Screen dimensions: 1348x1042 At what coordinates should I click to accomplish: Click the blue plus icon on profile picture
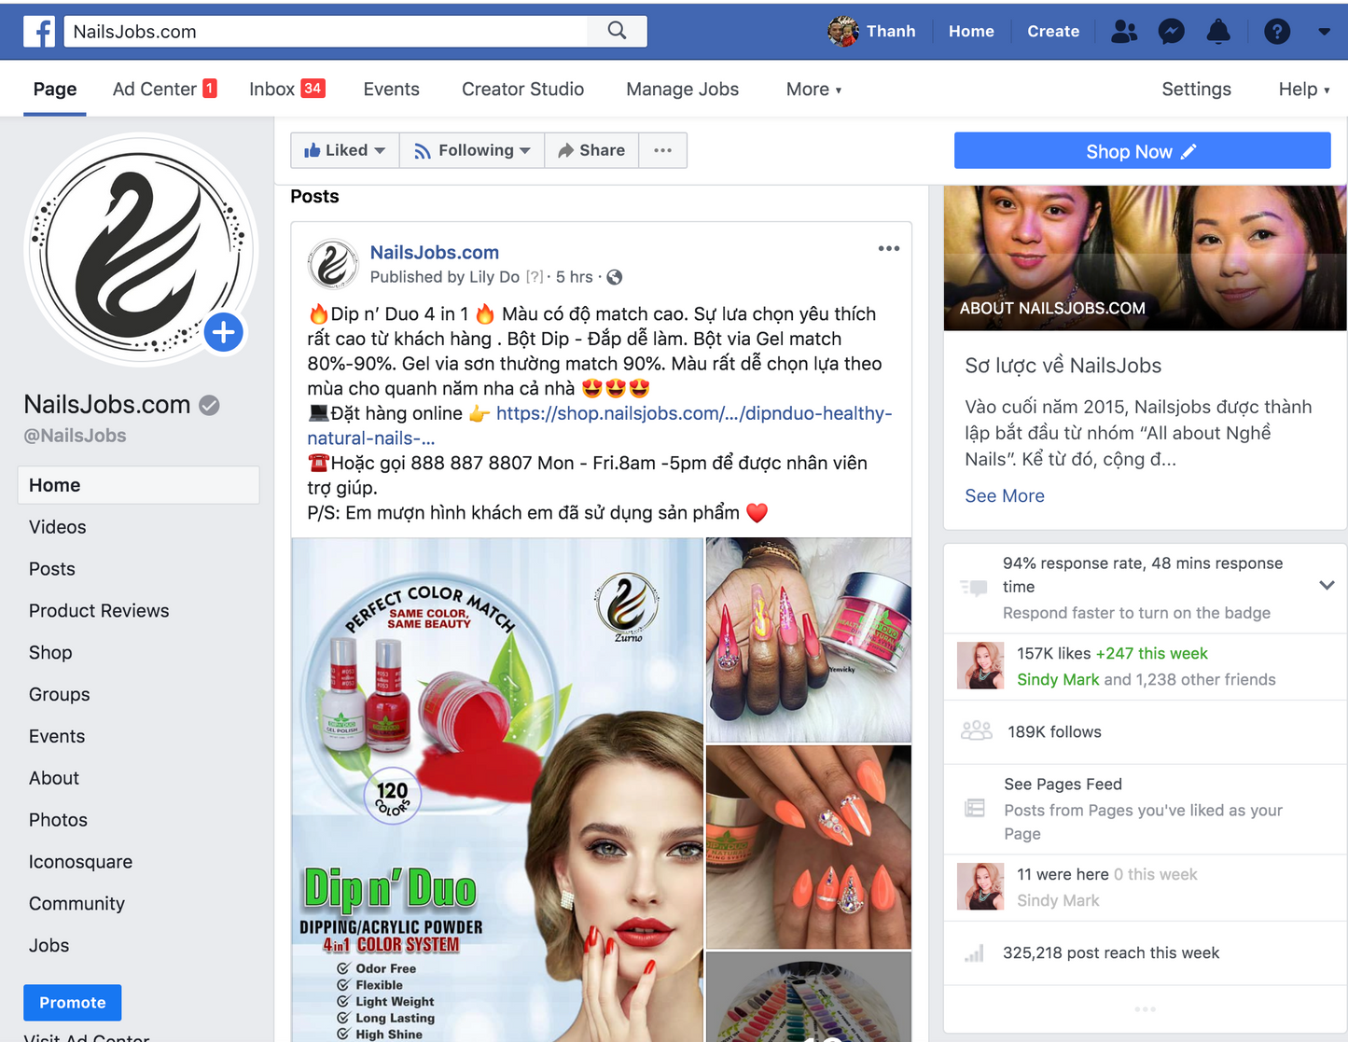pyautogui.click(x=224, y=332)
